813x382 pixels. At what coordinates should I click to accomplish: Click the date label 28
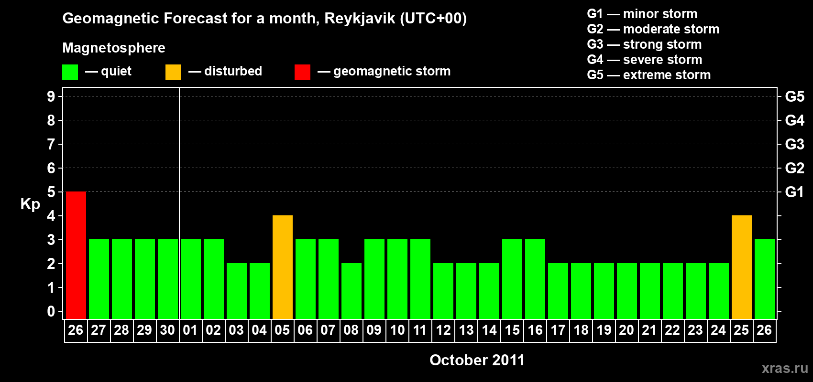coord(121,330)
